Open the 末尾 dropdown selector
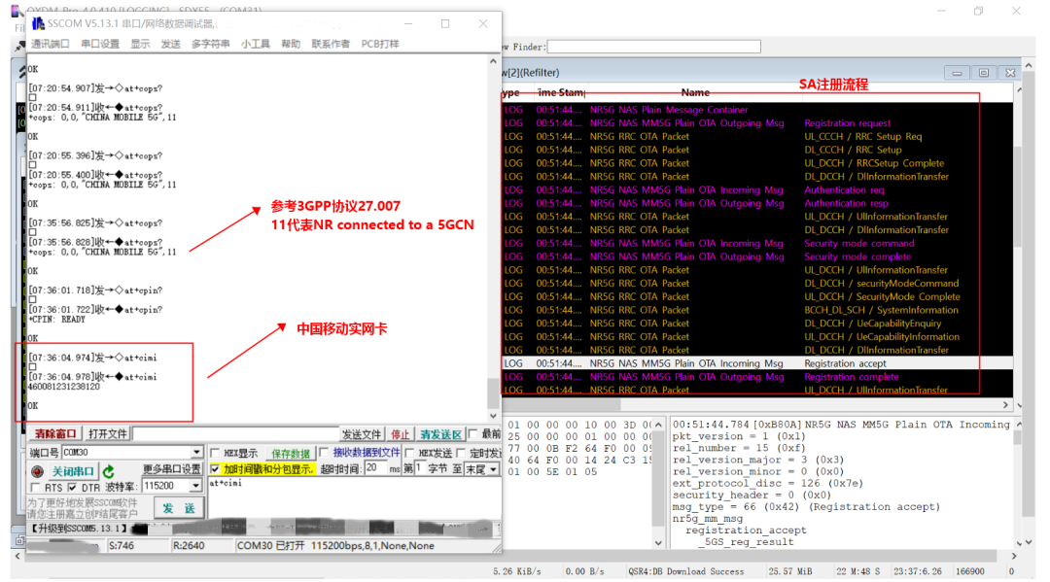This screenshot has width=1050, height=582. click(494, 469)
